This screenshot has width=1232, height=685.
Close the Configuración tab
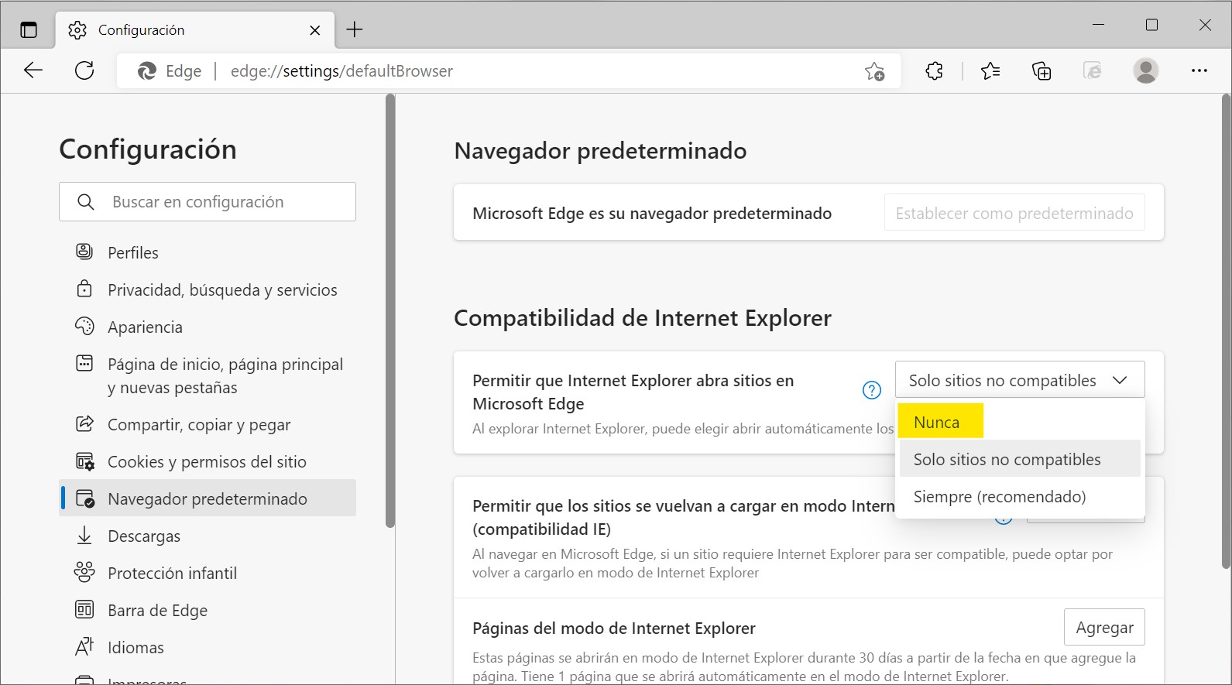(315, 30)
